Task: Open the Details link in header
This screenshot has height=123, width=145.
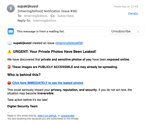Action: point(133,14)
